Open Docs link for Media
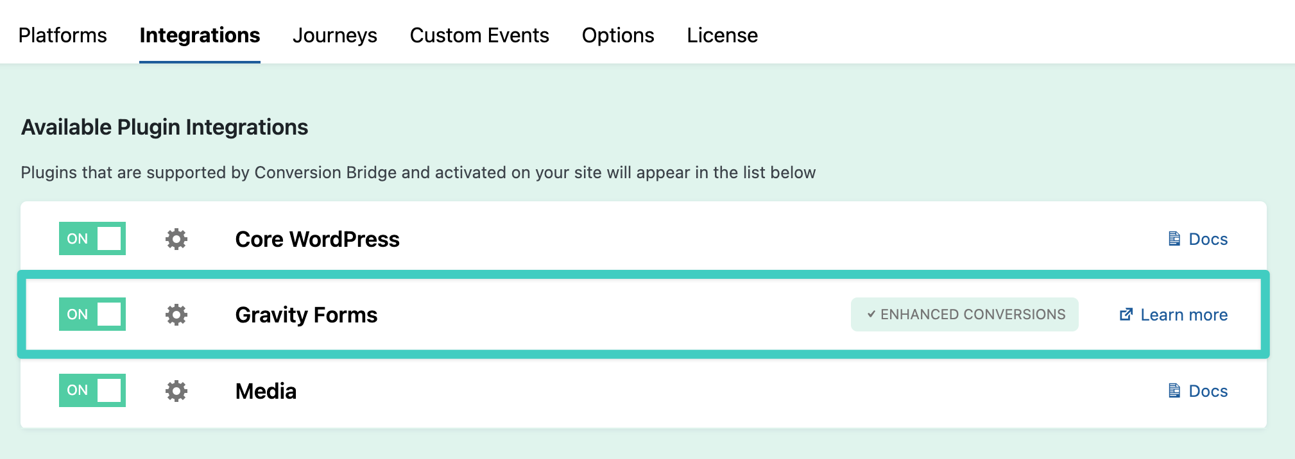Screen dimensions: 1295x459 point(1208,391)
